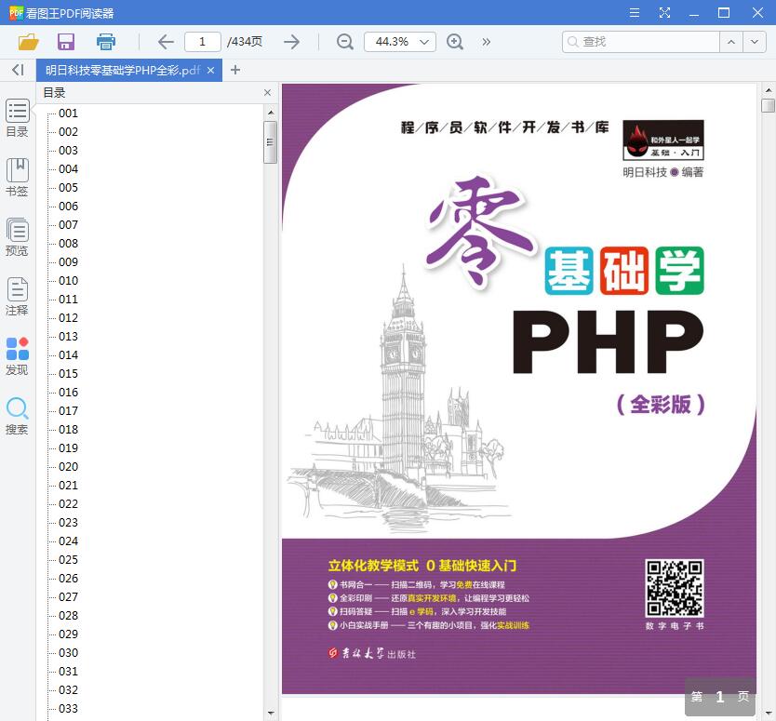Go to the previous page with the left arrow
The image size is (776, 721).
166,42
